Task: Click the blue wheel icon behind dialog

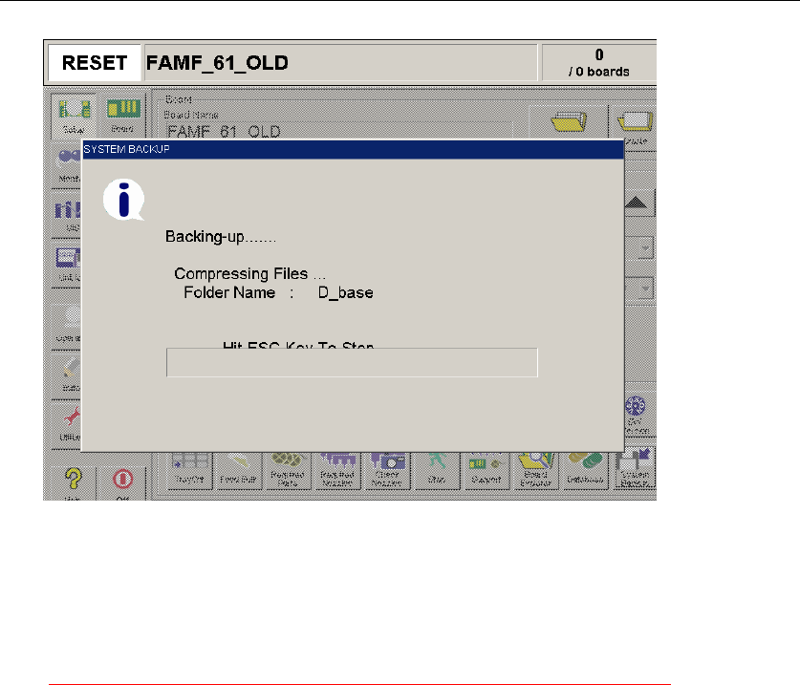Action: coord(636,407)
